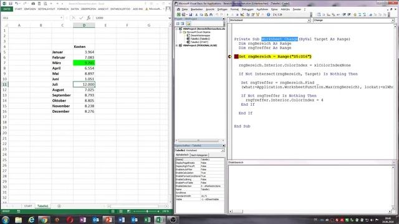Click cell containing 7.025 for August
399x224 pixels.
click(x=84, y=90)
